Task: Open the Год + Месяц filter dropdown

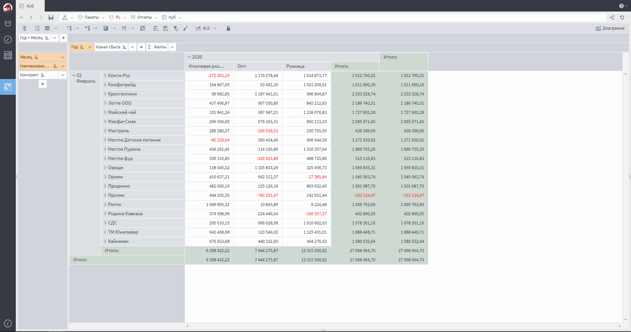Action: pos(55,38)
